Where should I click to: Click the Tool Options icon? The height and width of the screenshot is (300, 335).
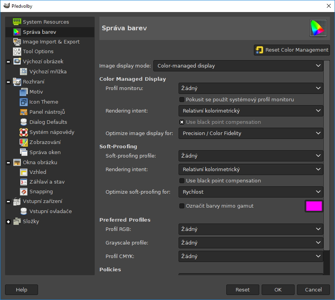click(17, 51)
